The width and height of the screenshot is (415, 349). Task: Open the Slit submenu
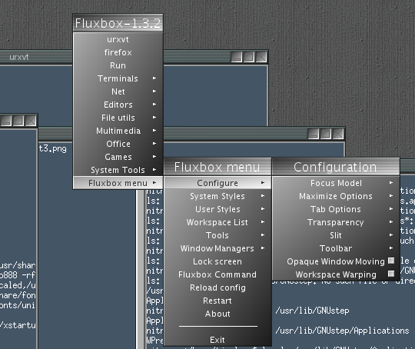click(x=336, y=235)
